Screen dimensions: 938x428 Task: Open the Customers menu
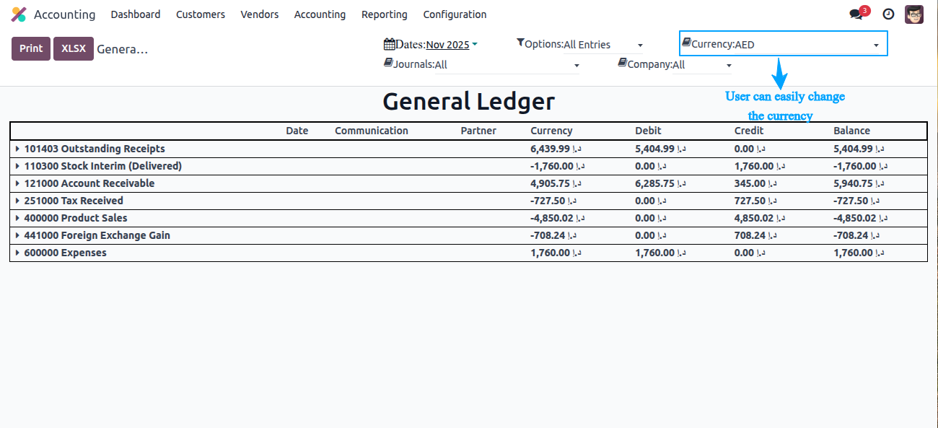tap(201, 14)
